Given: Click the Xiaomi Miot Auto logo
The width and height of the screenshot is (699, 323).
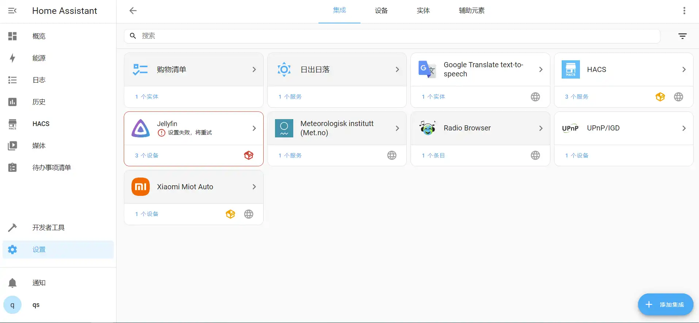Looking at the screenshot, I should click(x=141, y=187).
